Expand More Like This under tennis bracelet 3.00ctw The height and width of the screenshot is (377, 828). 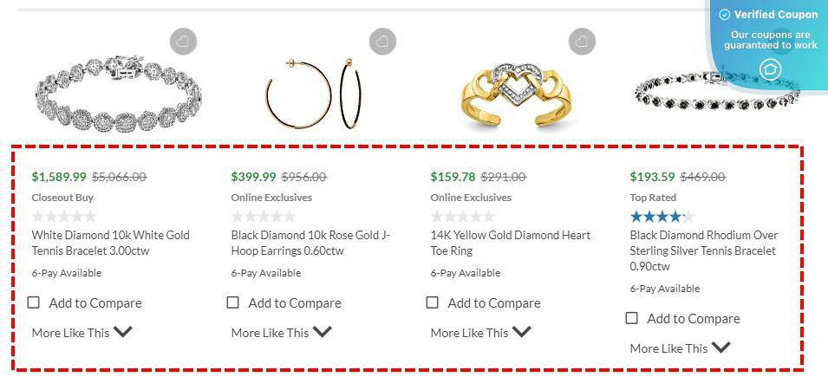[81, 332]
